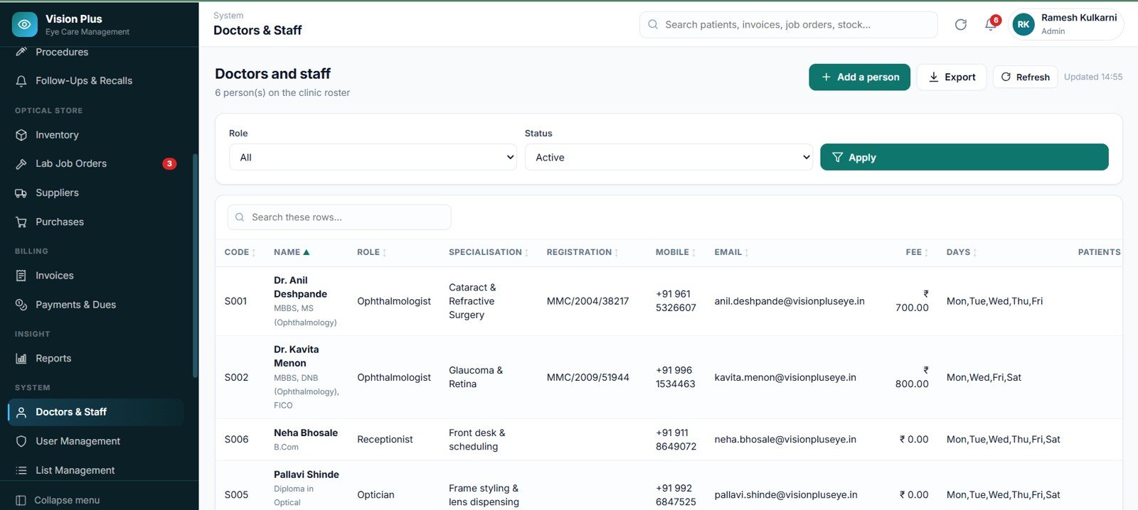
Task: Click the Follow-Ups & Recalls bell icon
Action: tap(21, 81)
